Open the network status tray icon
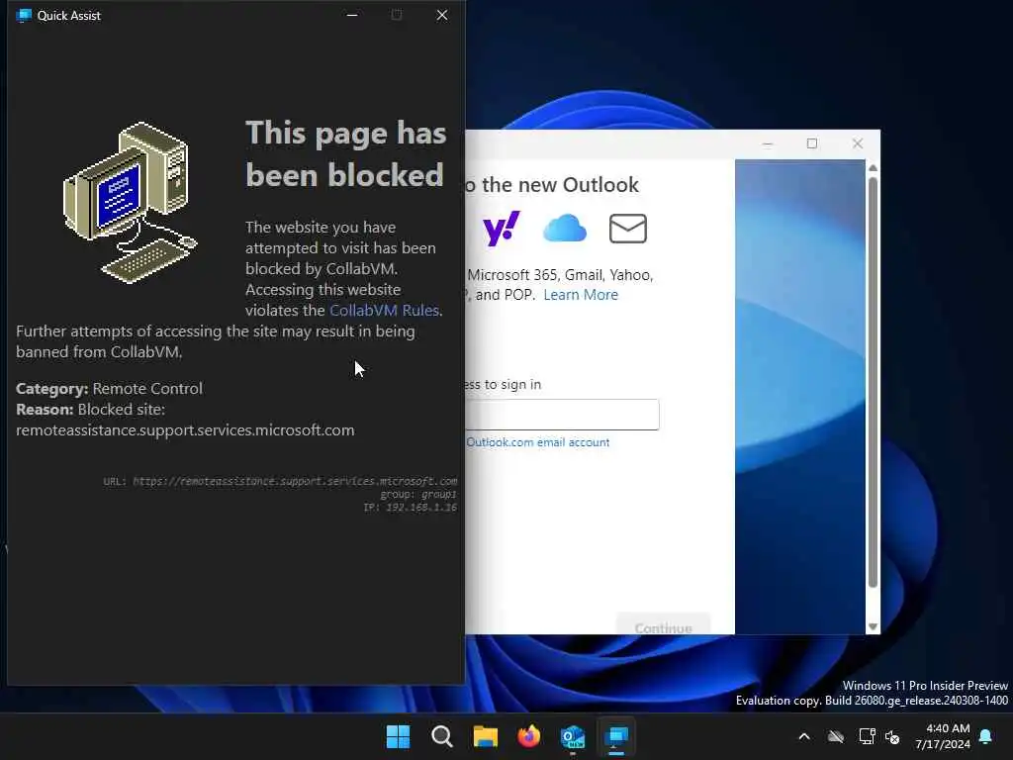Image resolution: width=1013 pixels, height=760 pixels. (x=867, y=736)
